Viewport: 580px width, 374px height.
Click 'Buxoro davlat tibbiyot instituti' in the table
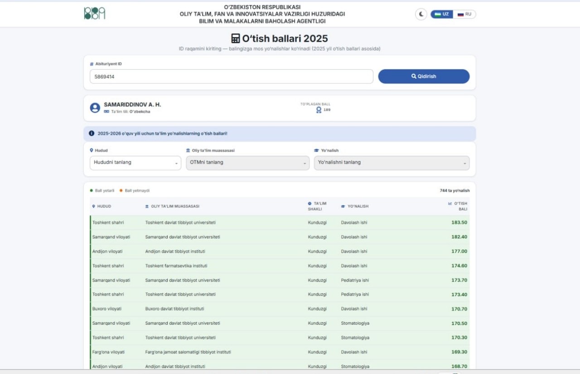(174, 309)
